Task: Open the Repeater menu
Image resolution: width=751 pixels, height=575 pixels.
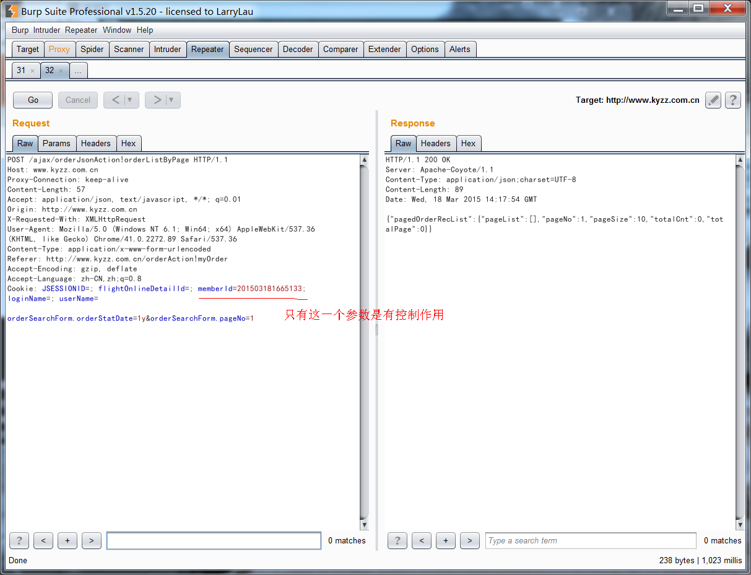Action: point(81,30)
